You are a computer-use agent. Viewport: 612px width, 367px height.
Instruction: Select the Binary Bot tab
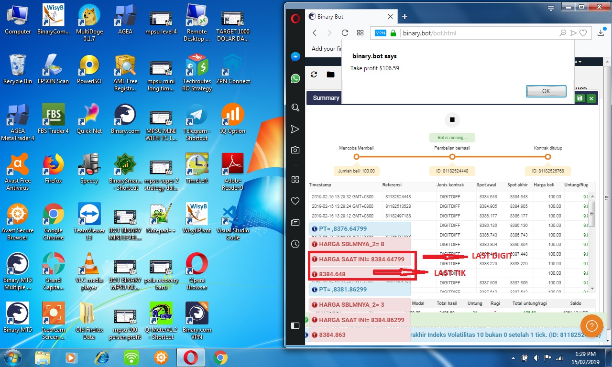tap(351, 16)
